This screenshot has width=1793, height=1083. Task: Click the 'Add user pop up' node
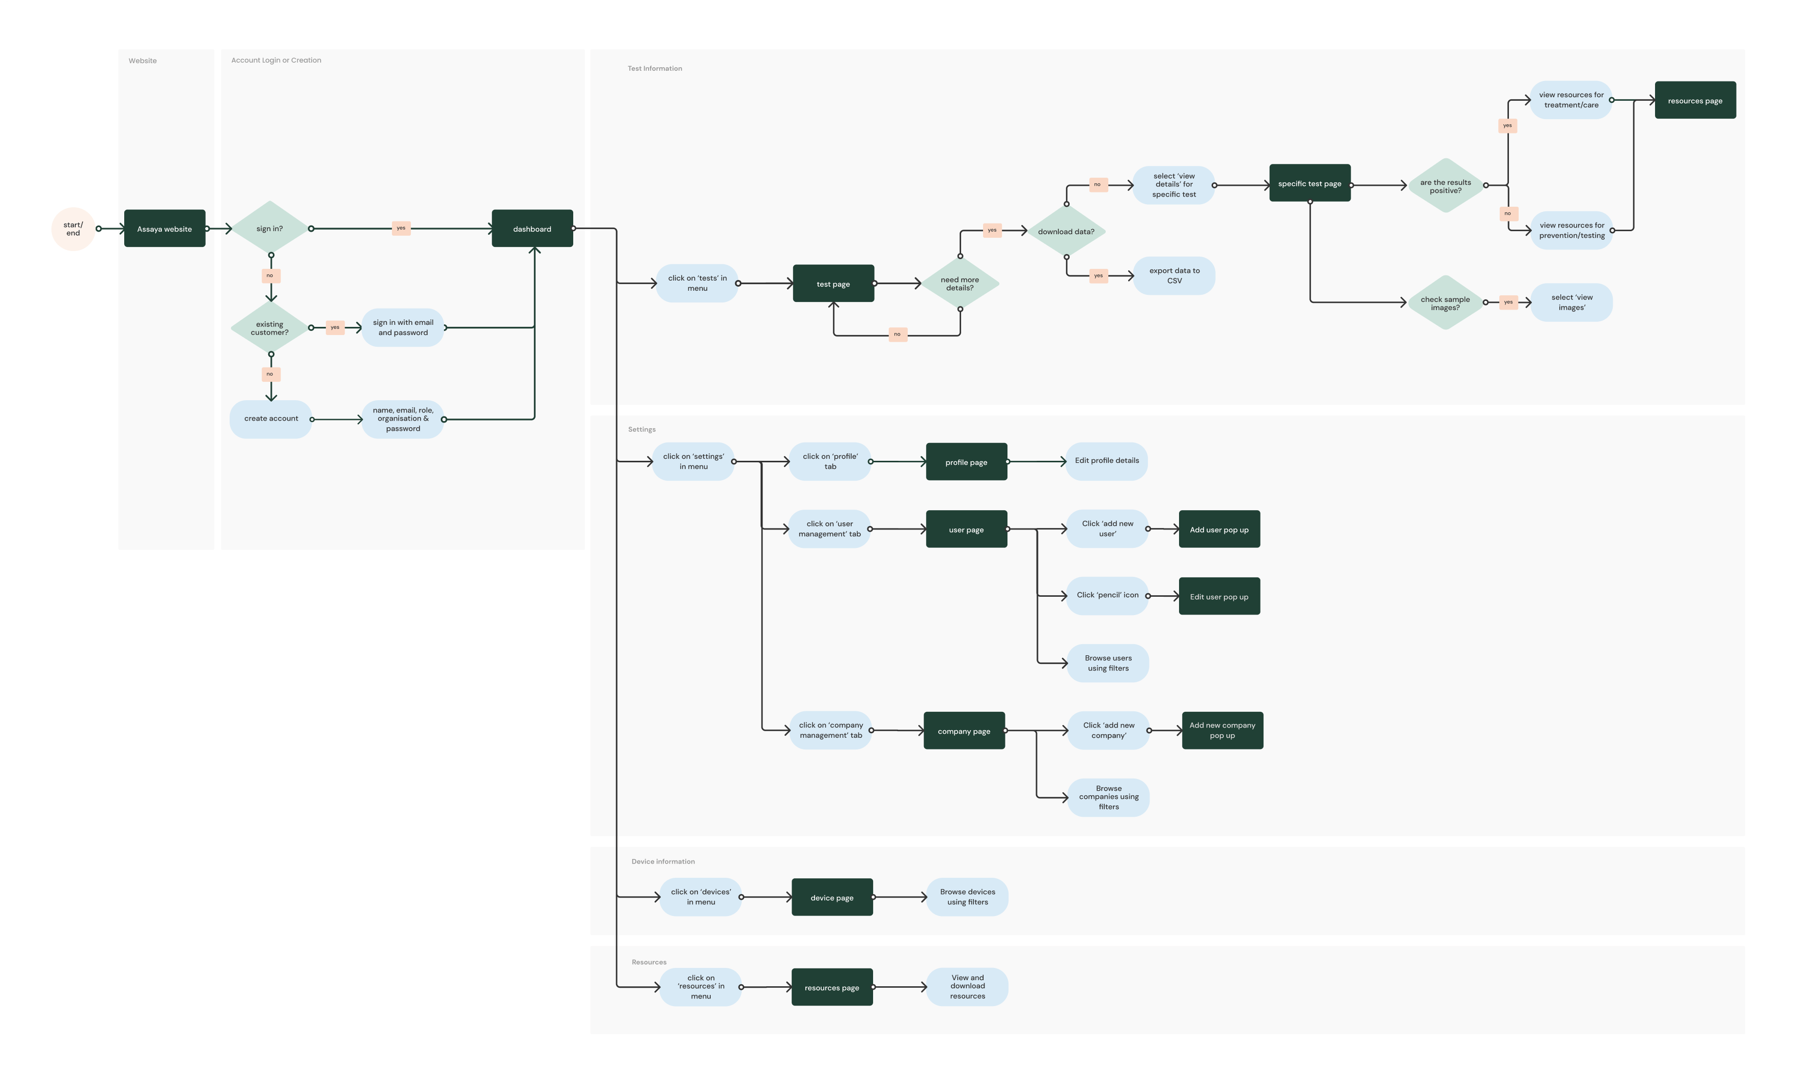point(1219,529)
